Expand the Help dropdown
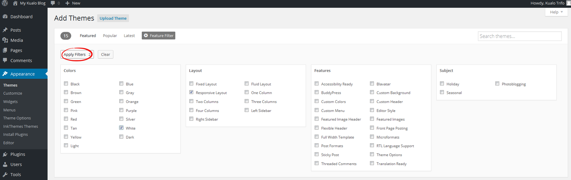The height and width of the screenshot is (180, 571). tap(556, 12)
